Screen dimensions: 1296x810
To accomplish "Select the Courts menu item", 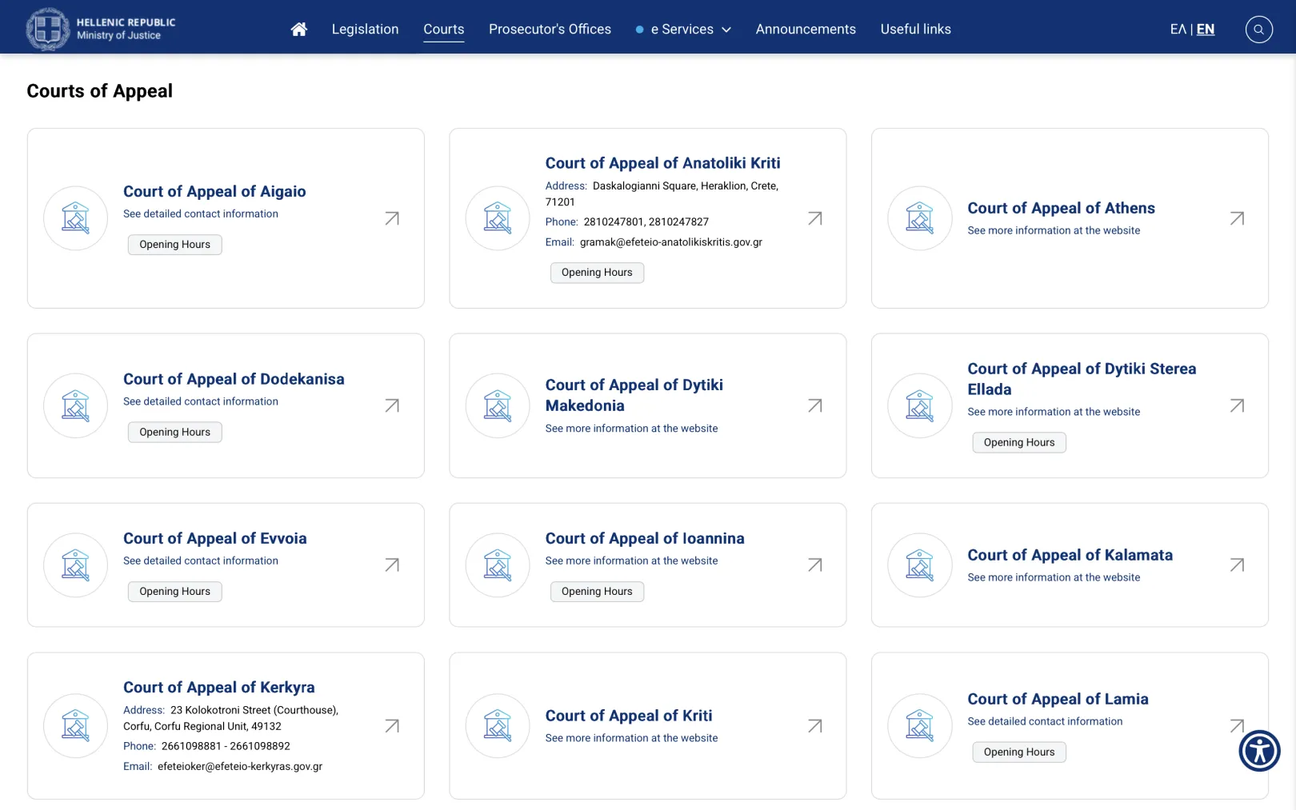I will pos(443,30).
